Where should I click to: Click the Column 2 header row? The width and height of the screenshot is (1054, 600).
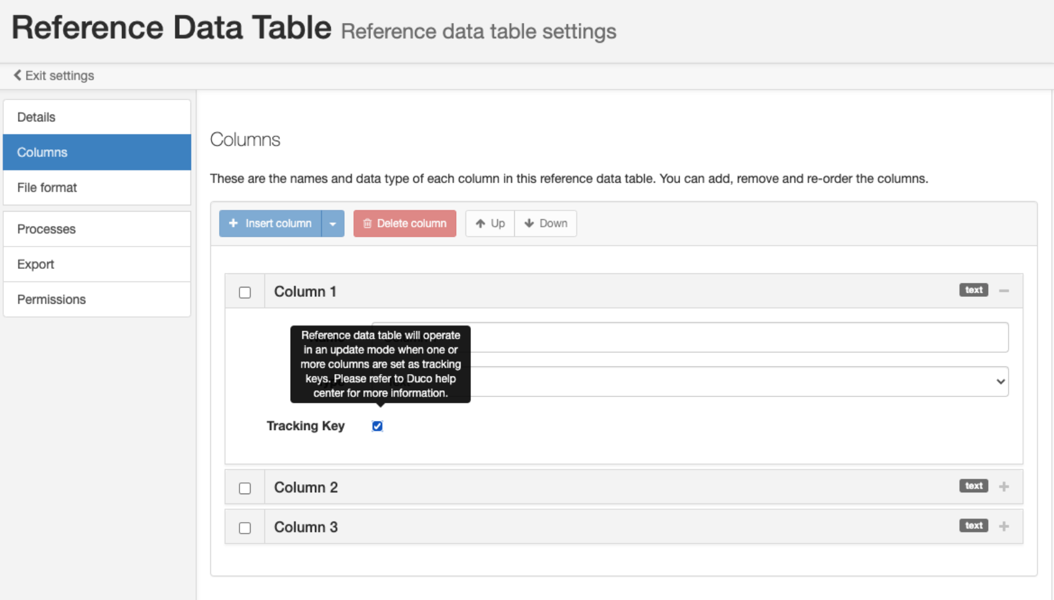[623, 487]
